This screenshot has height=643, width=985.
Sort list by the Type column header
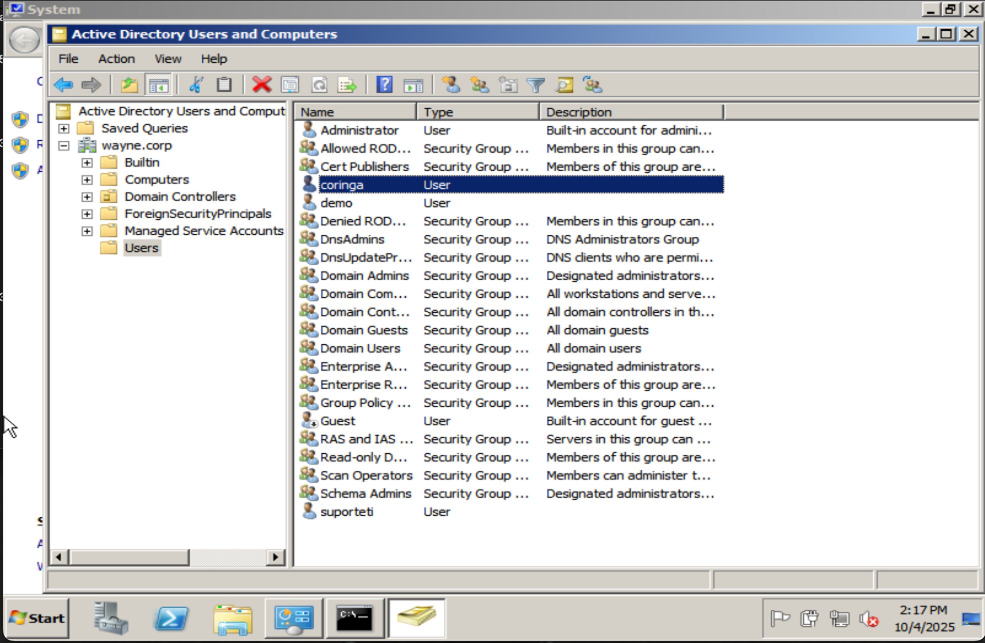[x=477, y=112]
